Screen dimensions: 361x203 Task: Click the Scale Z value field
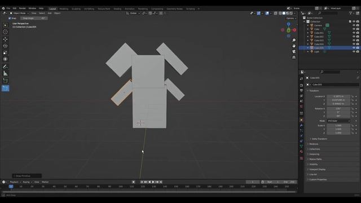tap(338, 133)
